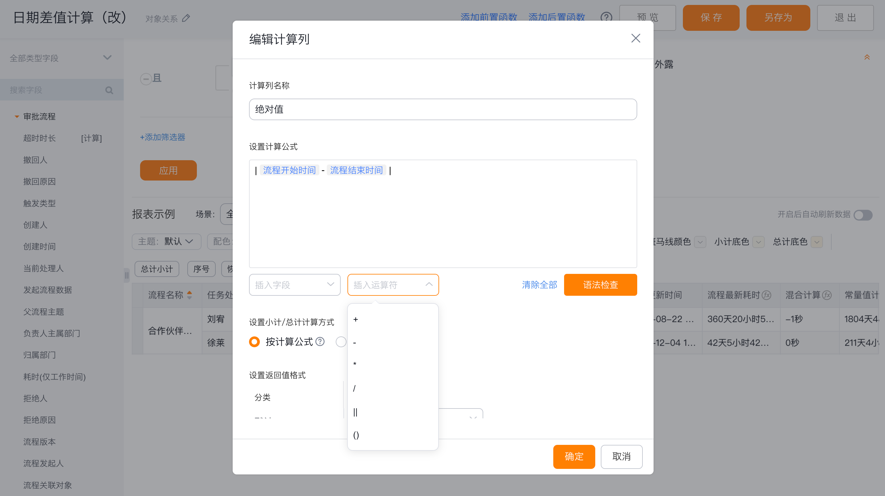Open the 小计底色 color dropdown

click(758, 242)
